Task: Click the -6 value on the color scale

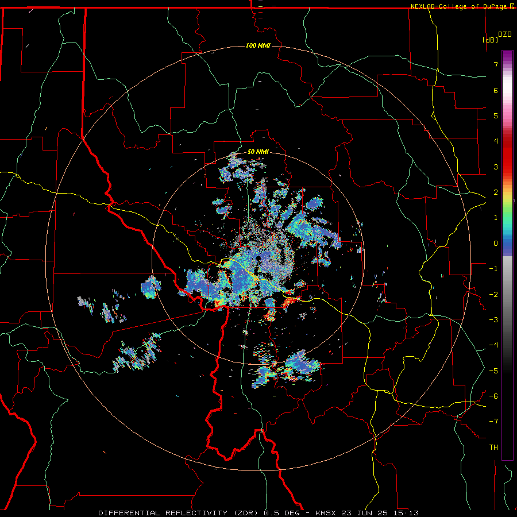Action: (493, 396)
